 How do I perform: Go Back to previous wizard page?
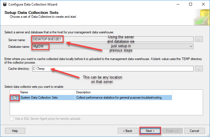click(x=128, y=131)
